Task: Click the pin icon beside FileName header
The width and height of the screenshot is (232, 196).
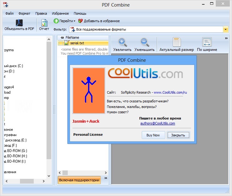Action: [62, 37]
